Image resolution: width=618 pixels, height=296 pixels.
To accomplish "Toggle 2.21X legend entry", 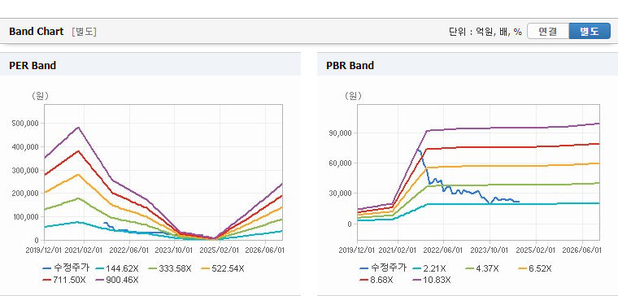I will pyautogui.click(x=429, y=268).
